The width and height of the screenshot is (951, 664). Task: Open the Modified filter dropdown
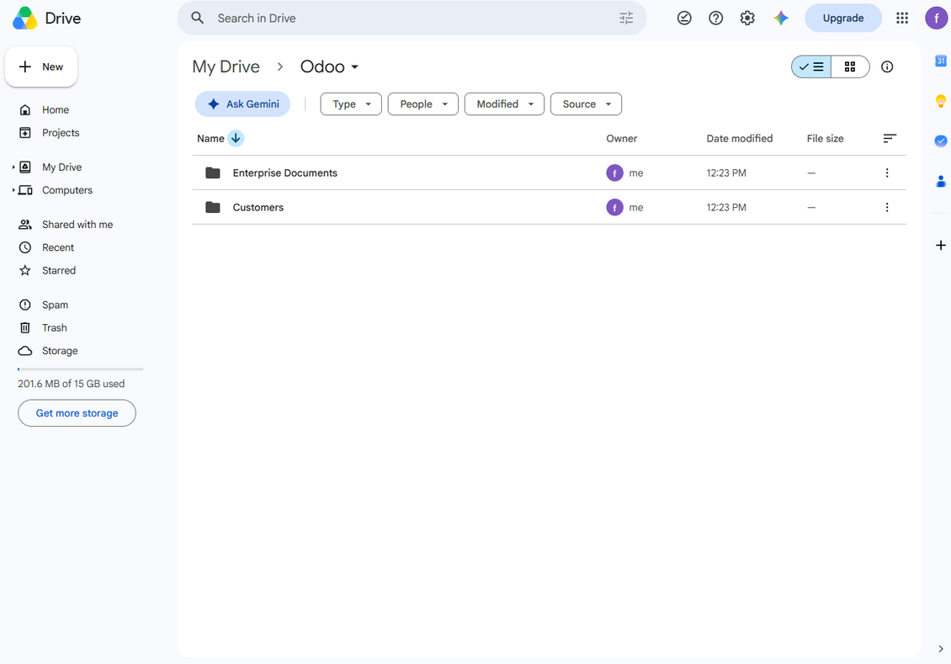point(505,104)
